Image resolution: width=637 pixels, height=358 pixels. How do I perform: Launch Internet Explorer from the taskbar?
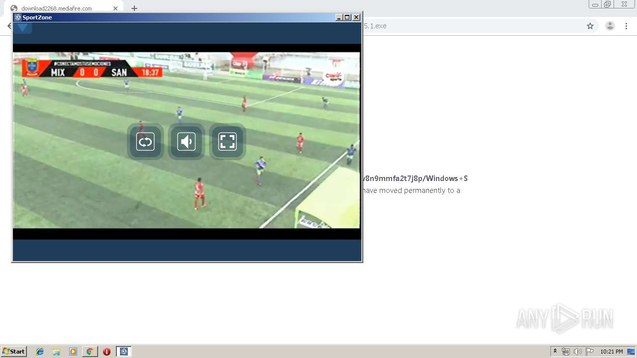point(40,352)
